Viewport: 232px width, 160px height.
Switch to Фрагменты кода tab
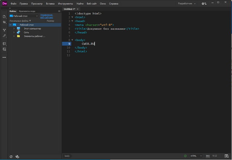pyautogui.click(x=27, y=11)
